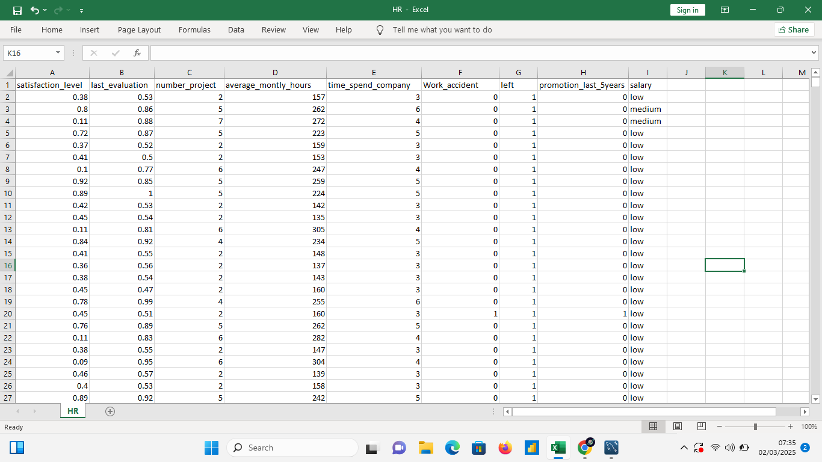Screen dimensions: 822x462
Task: Click the zoom out minus button
Action: 719,427
